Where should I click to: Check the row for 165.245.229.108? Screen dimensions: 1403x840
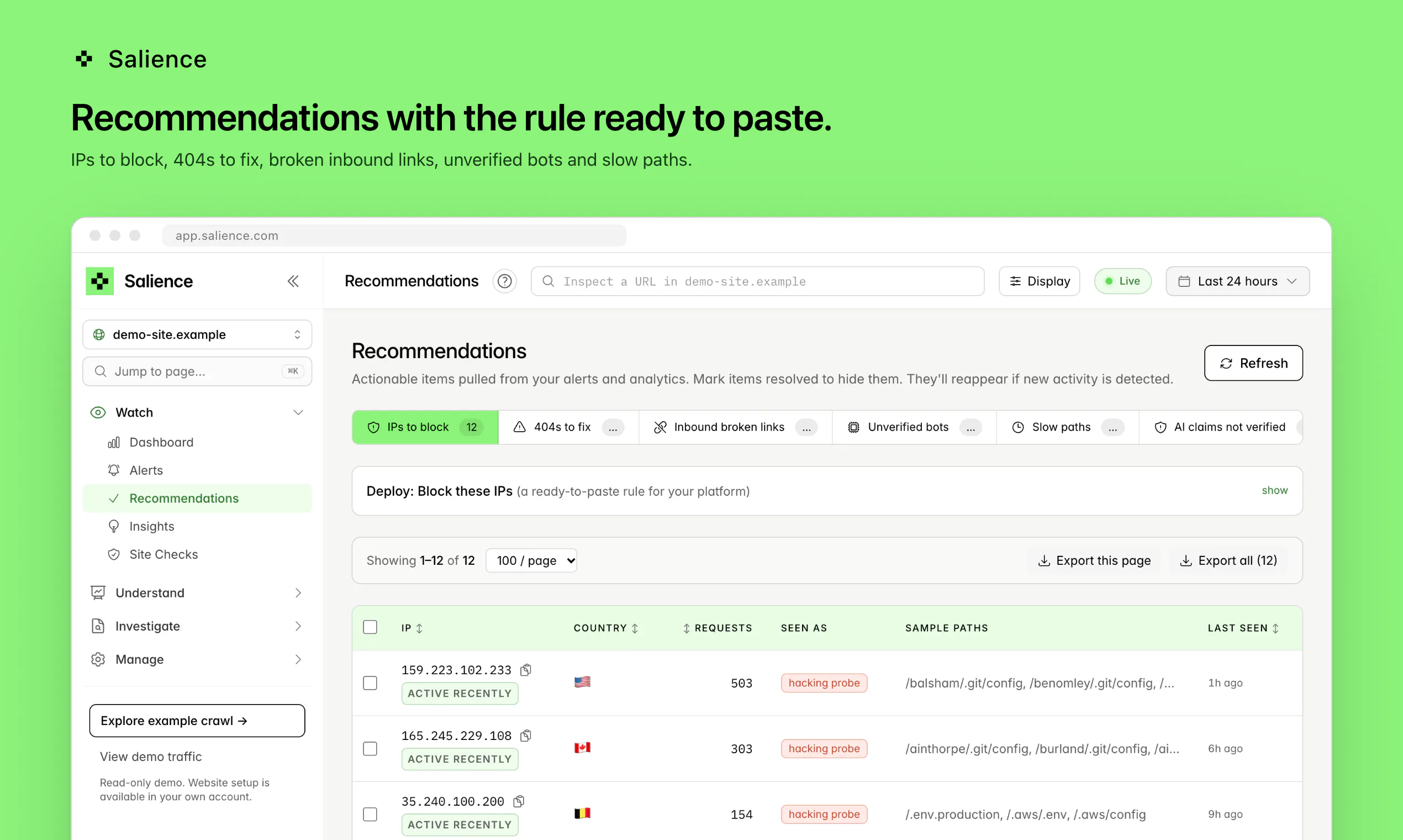[x=370, y=748]
